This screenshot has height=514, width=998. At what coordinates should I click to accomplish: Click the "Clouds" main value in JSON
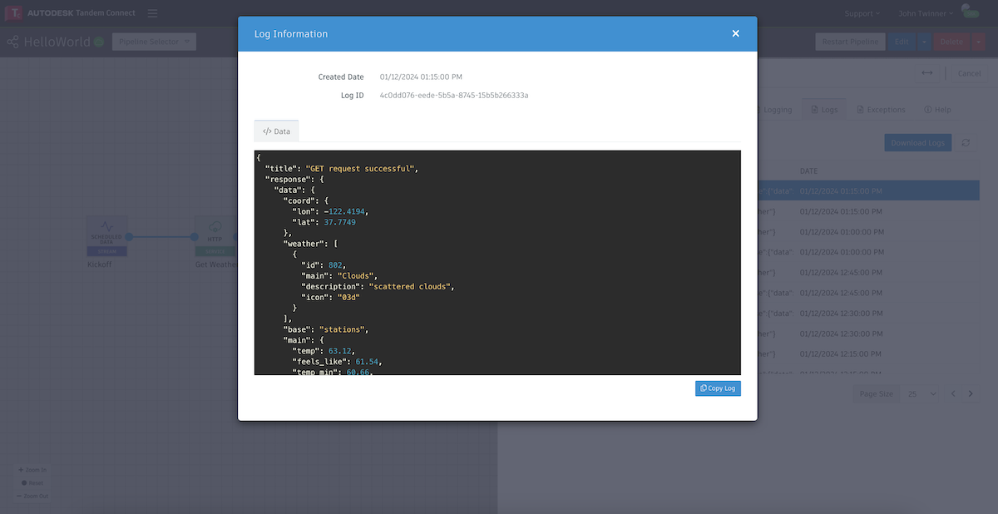pos(355,276)
